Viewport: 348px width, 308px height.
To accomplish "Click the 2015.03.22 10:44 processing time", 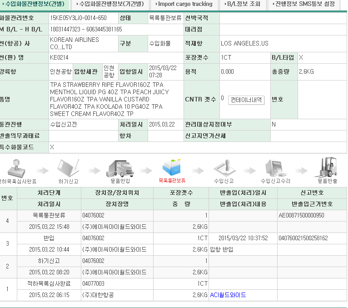I will [x=49, y=250].
